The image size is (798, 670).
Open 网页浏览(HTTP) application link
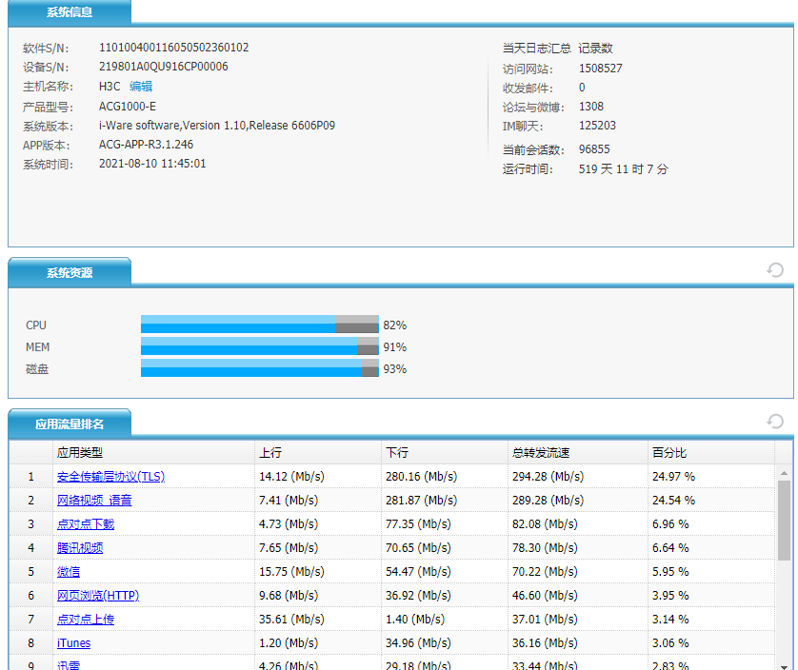coord(98,595)
